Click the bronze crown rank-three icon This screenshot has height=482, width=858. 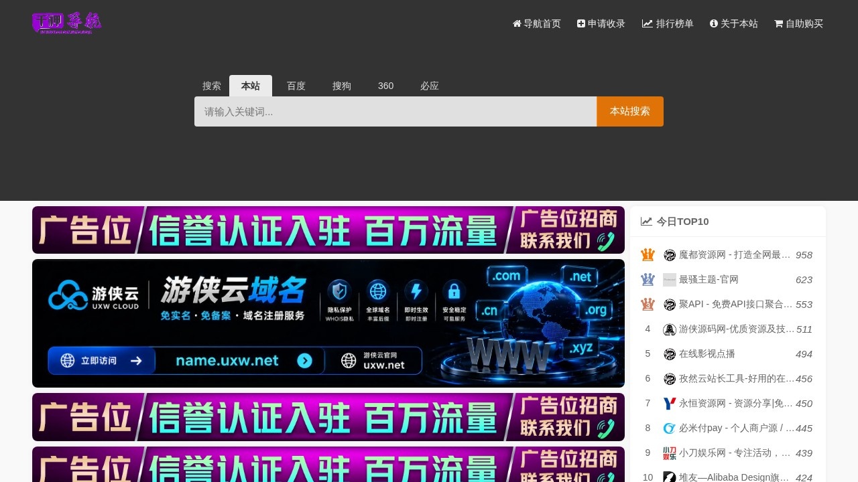[x=648, y=304]
